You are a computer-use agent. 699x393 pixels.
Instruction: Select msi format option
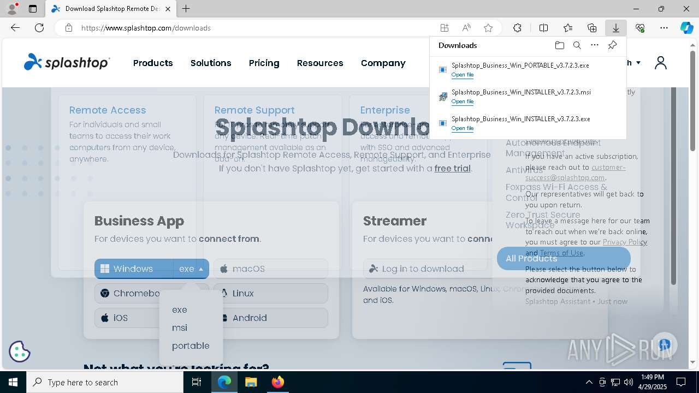click(x=180, y=327)
